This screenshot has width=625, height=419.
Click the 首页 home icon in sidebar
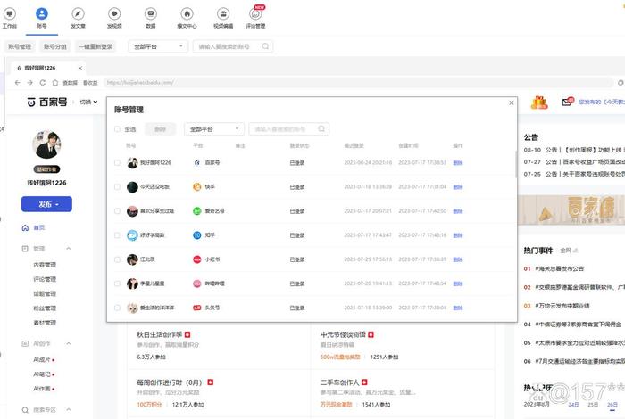click(x=25, y=227)
